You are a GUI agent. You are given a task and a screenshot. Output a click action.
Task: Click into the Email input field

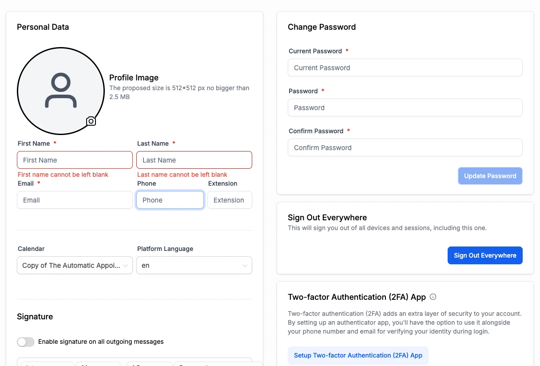(x=75, y=200)
